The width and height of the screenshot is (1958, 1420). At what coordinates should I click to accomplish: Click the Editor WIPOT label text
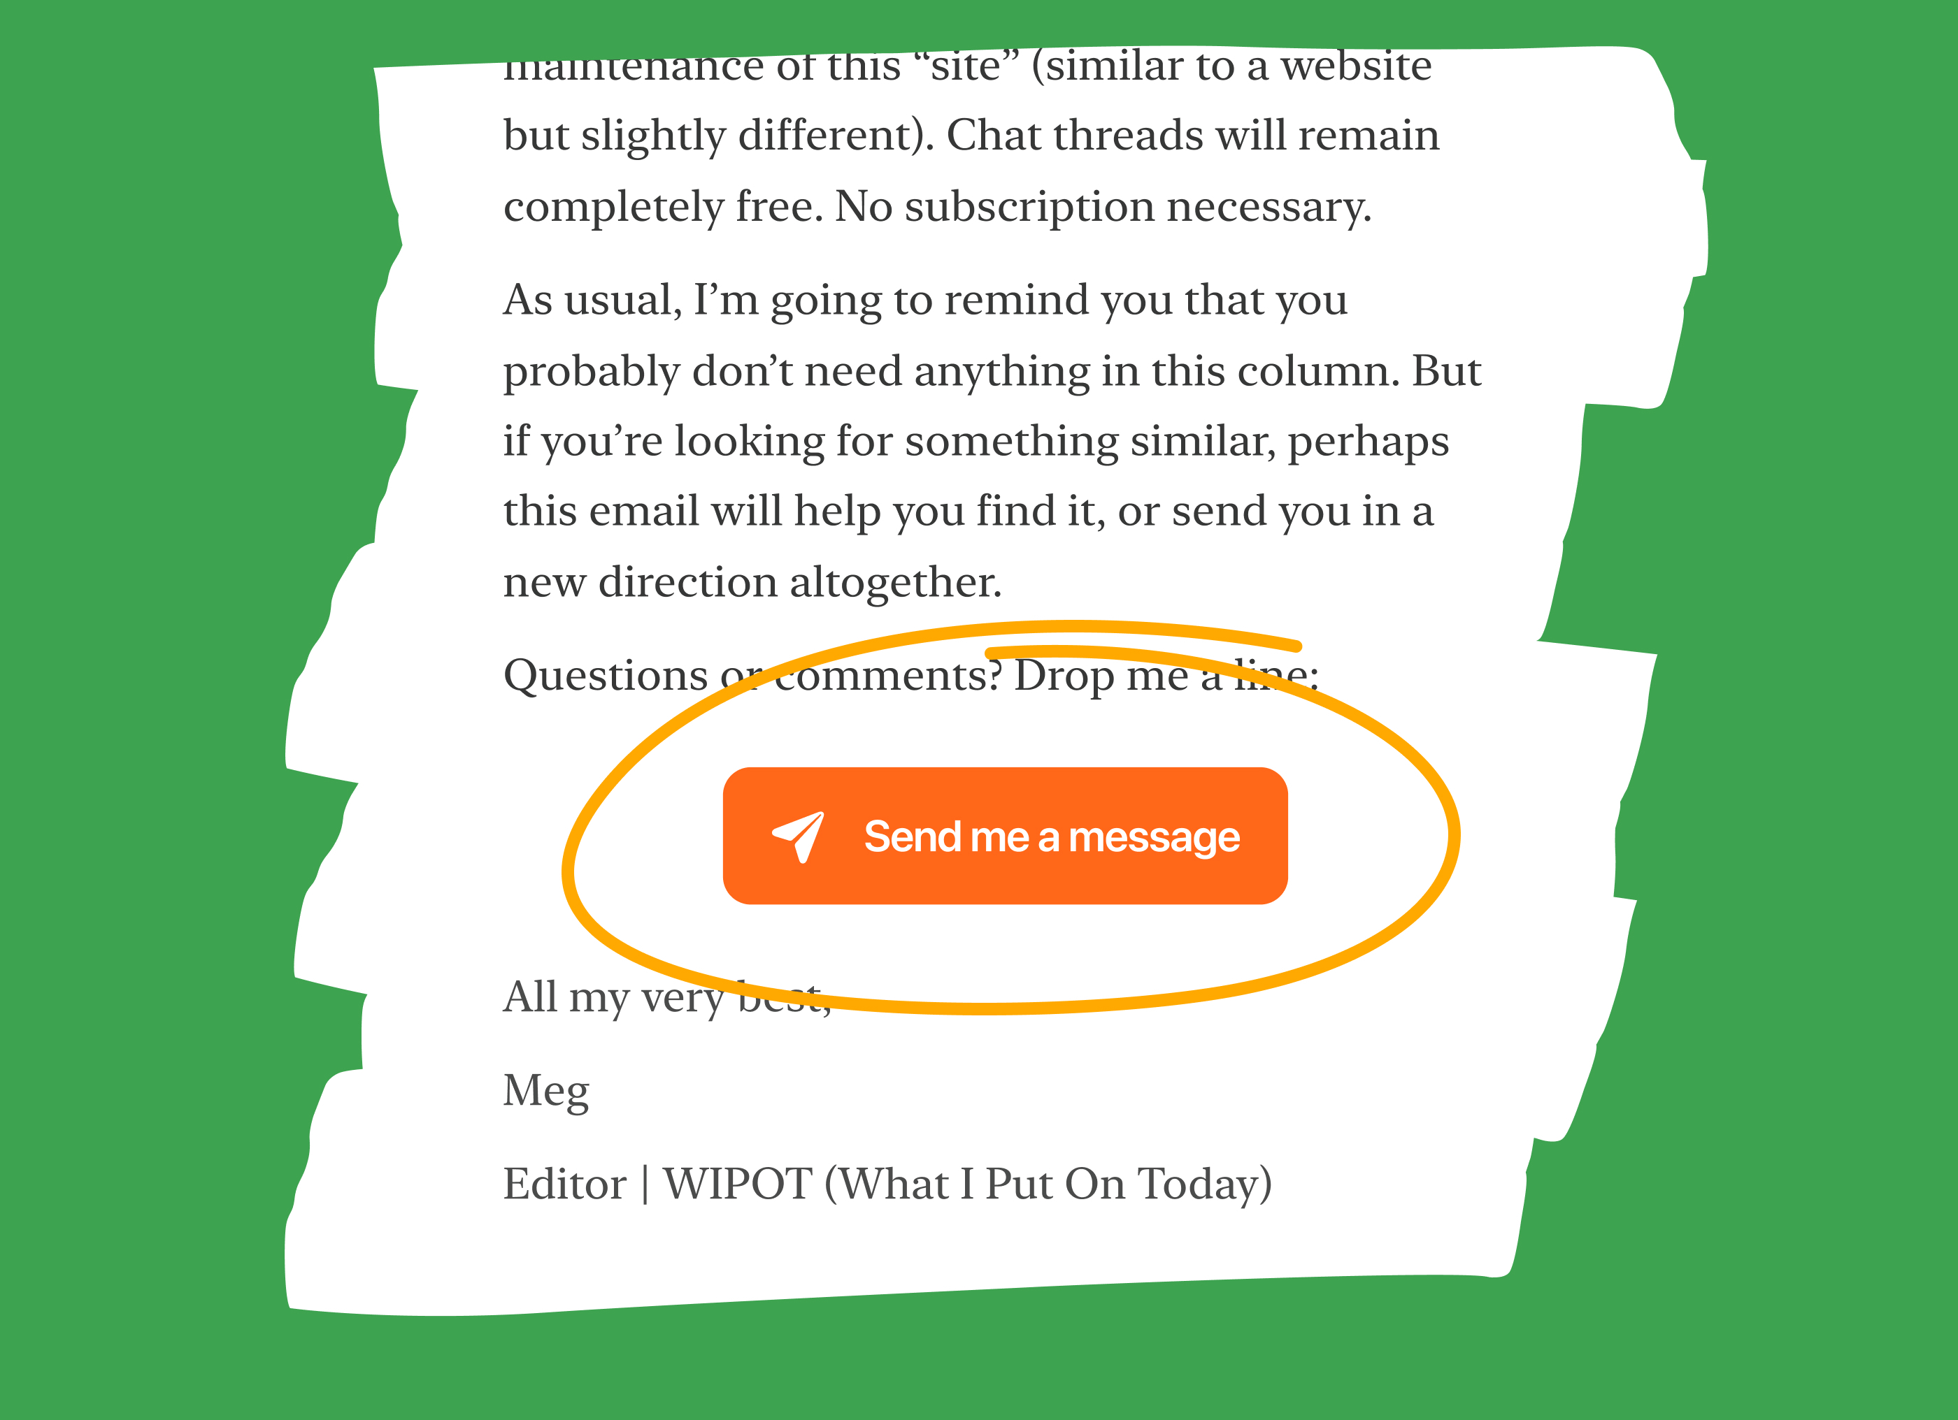pos(888,1184)
